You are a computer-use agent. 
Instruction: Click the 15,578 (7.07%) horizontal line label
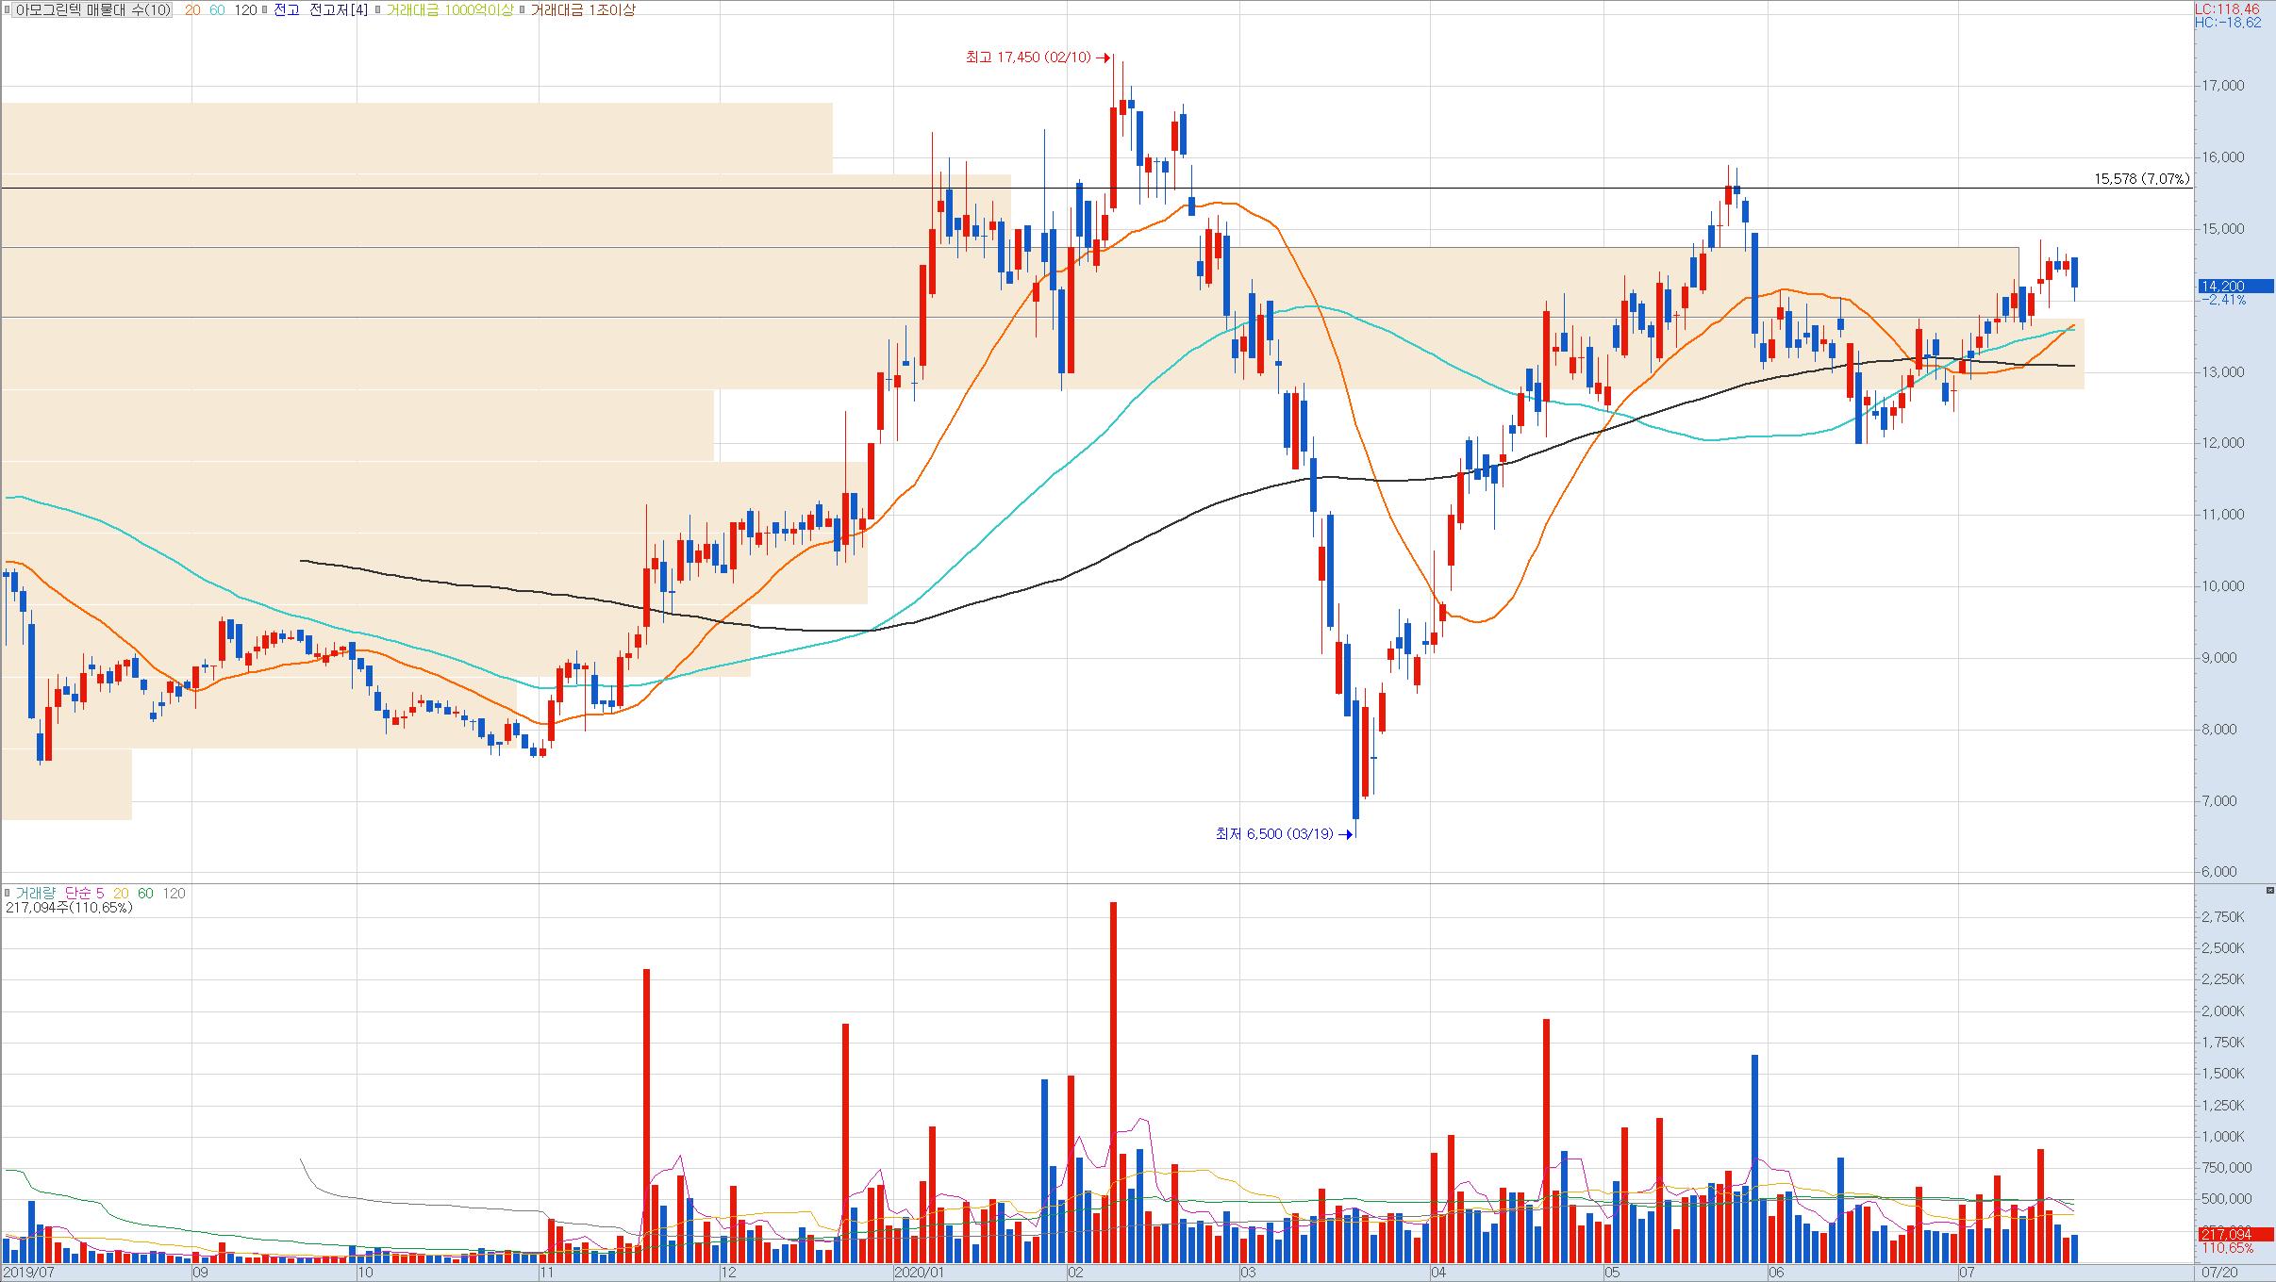(2141, 178)
